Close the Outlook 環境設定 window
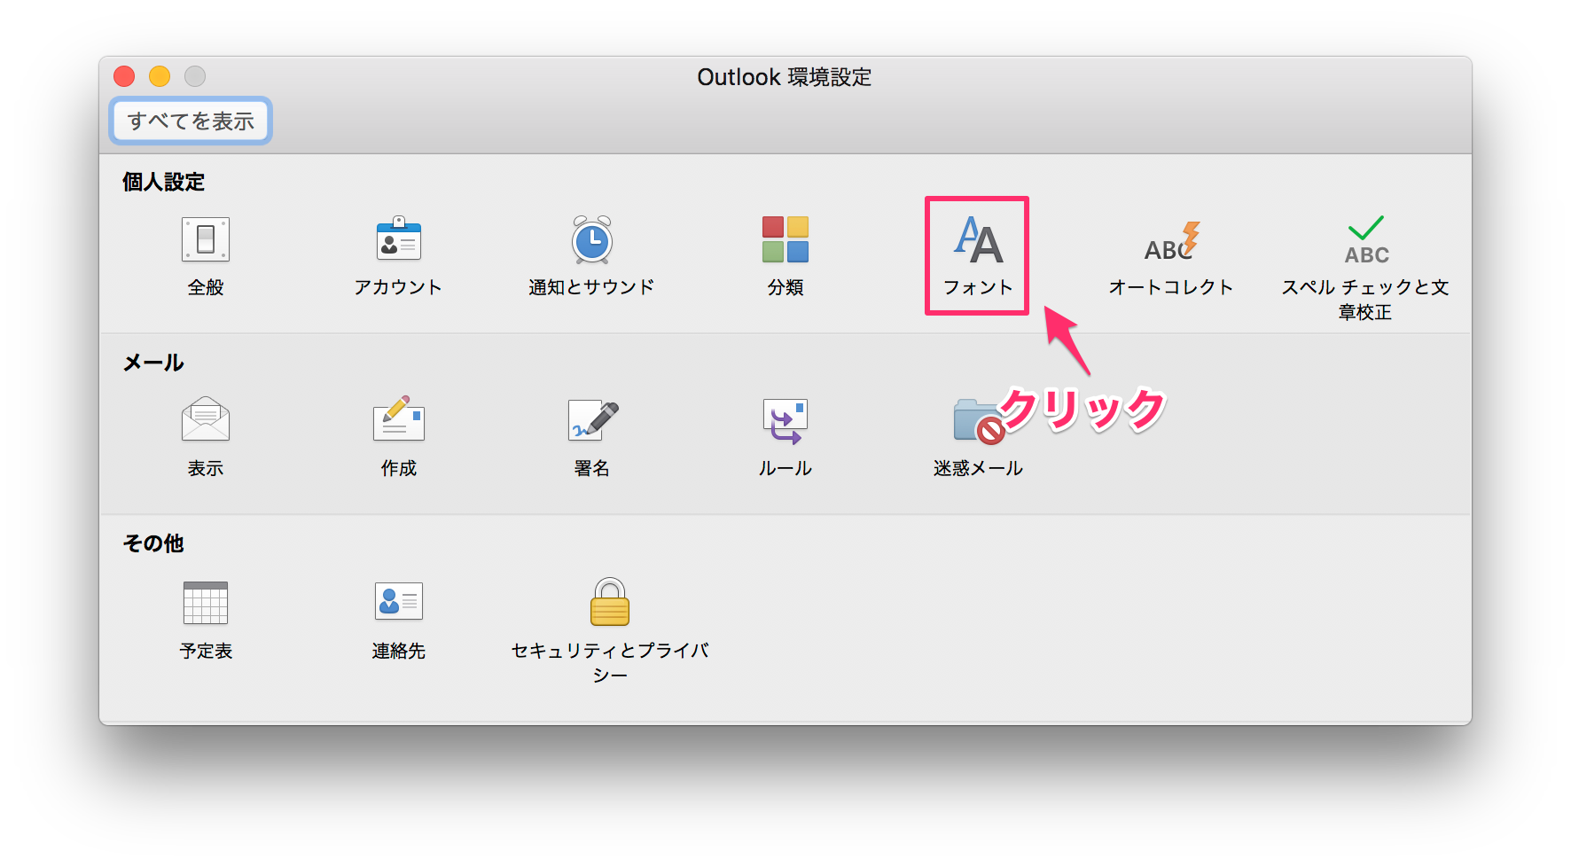The width and height of the screenshot is (1571, 867). pyautogui.click(x=124, y=77)
